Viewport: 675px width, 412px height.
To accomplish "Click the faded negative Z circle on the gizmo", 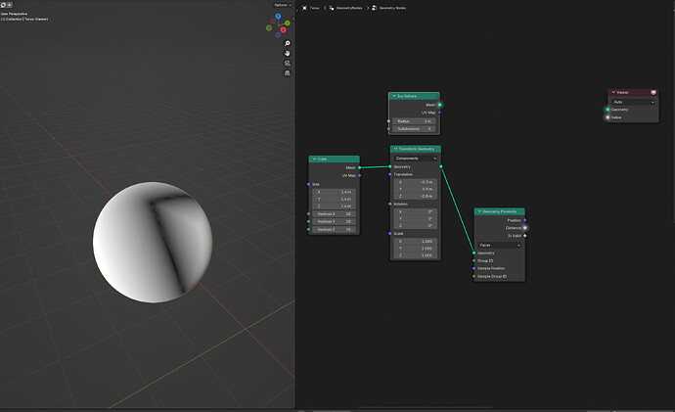I will tap(278, 34).
